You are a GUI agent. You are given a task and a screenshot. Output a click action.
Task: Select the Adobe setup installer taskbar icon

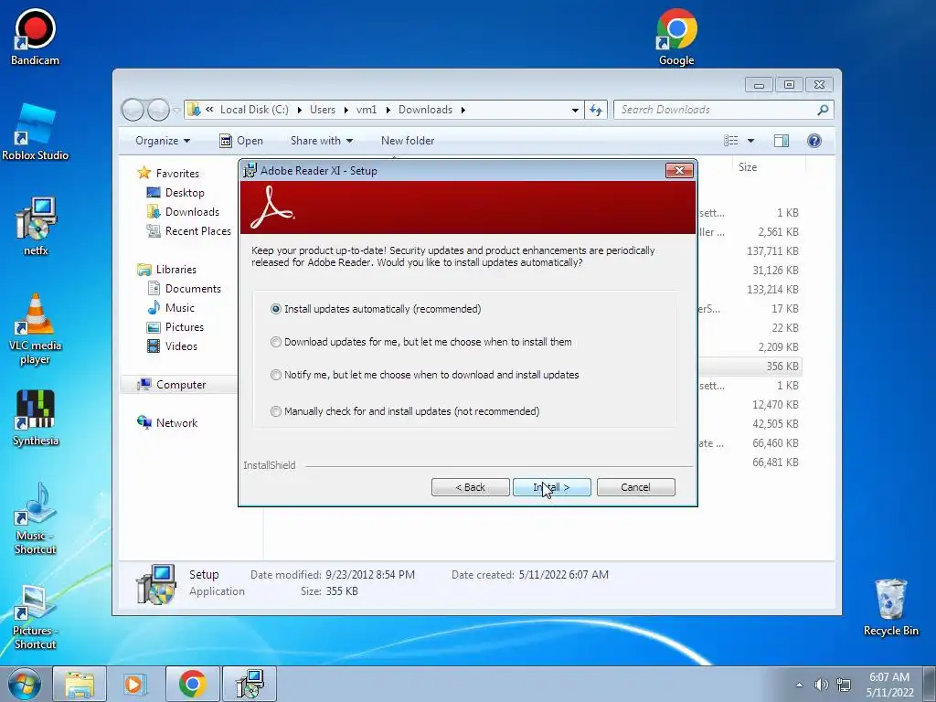250,684
